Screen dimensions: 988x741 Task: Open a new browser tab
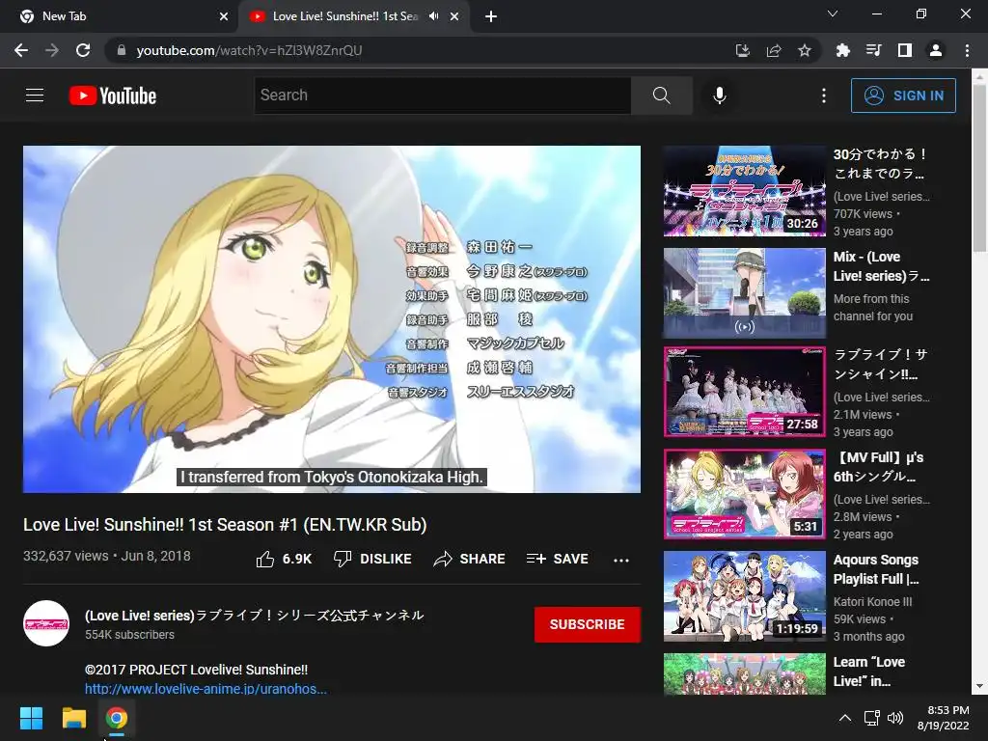coord(491,16)
